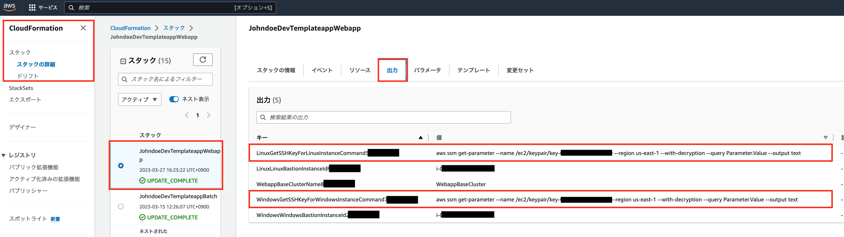Click the CloudFormation breadcrumb link
Image resolution: width=844 pixels, height=237 pixels.
click(130, 28)
